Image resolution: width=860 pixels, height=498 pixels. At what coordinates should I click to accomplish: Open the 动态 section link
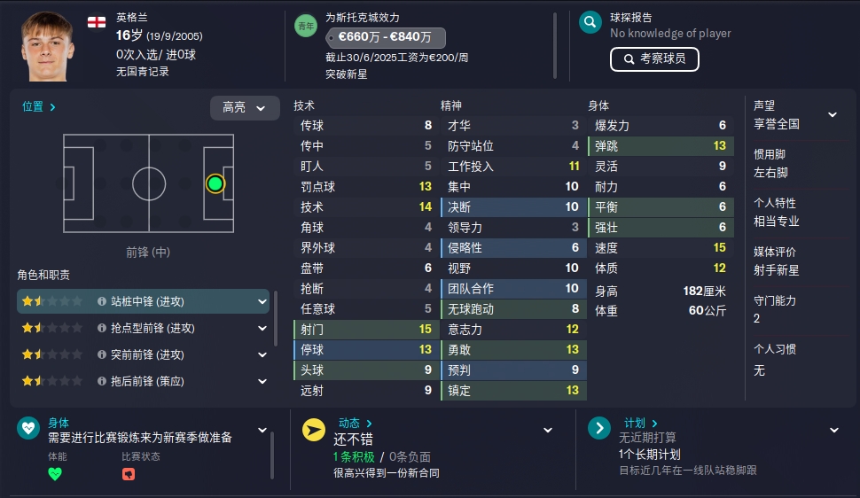pos(355,424)
